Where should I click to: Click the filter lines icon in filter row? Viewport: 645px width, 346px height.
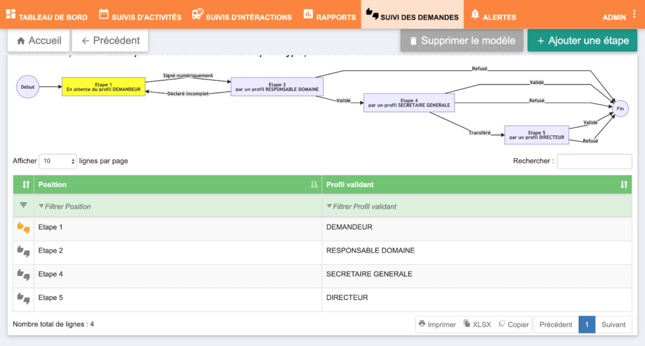tap(23, 205)
